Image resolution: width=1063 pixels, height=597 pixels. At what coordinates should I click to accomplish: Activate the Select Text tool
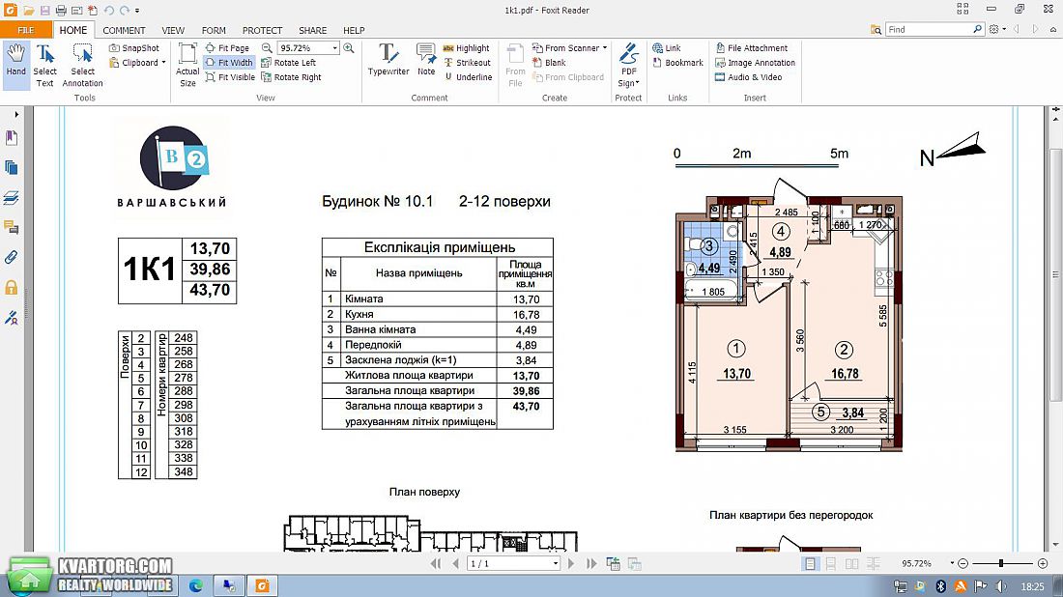tap(44, 65)
